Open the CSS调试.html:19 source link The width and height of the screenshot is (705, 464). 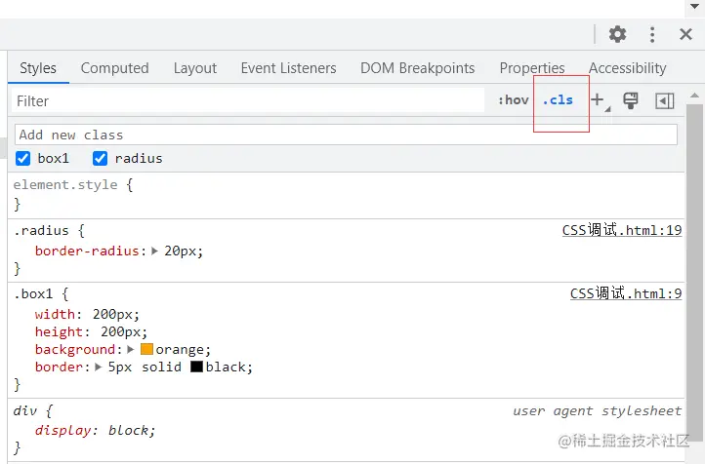pyautogui.click(x=621, y=231)
